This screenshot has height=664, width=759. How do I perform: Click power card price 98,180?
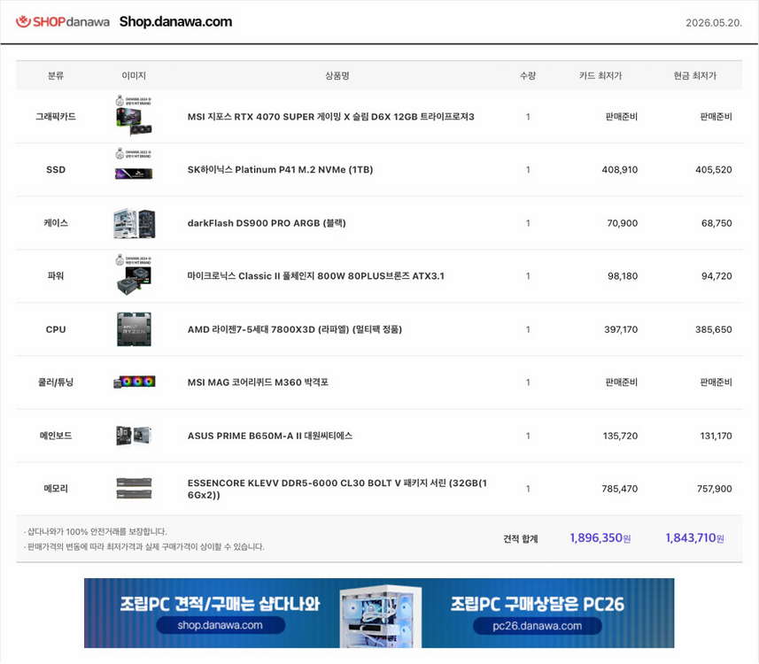click(x=623, y=276)
